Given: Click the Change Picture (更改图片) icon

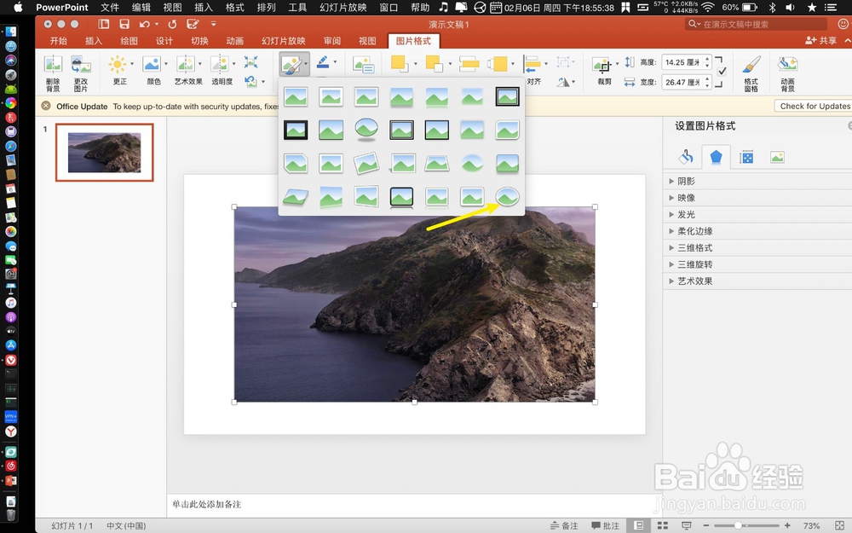Looking at the screenshot, I should pos(80,65).
